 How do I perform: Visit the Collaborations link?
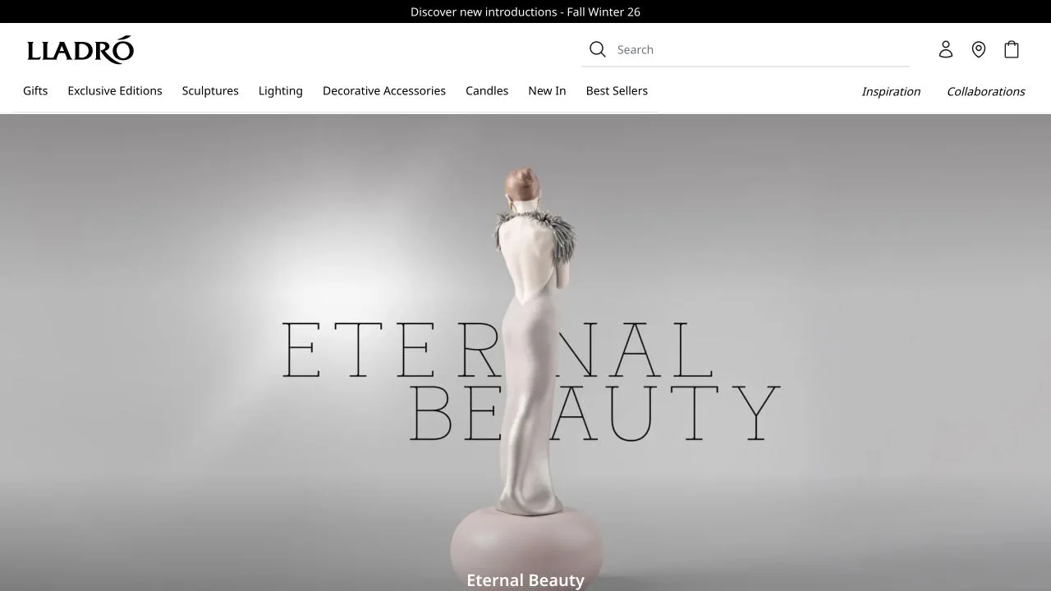click(x=986, y=92)
